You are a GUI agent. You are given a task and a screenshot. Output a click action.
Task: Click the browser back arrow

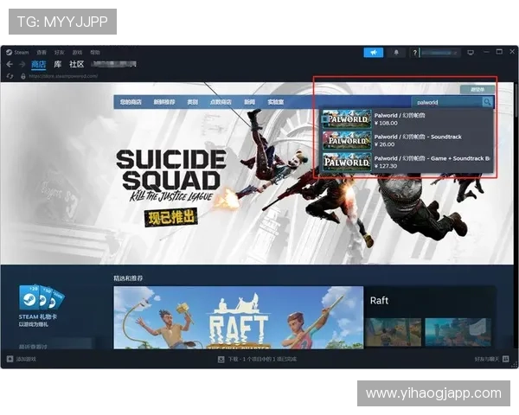(10, 64)
